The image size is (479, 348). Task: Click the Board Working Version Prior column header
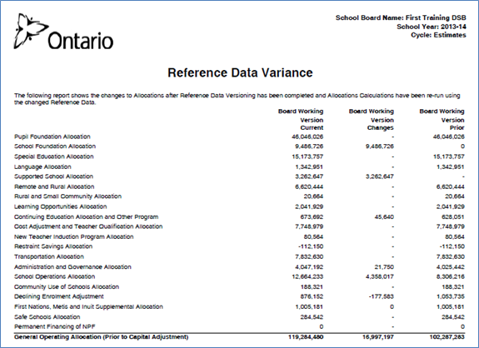442,119
